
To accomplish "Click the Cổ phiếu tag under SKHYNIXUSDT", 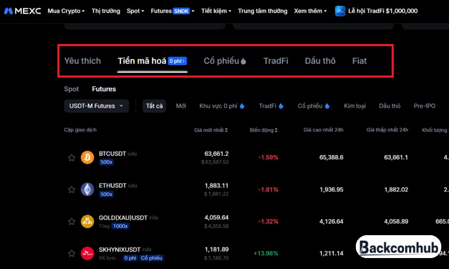I will (x=151, y=258).
